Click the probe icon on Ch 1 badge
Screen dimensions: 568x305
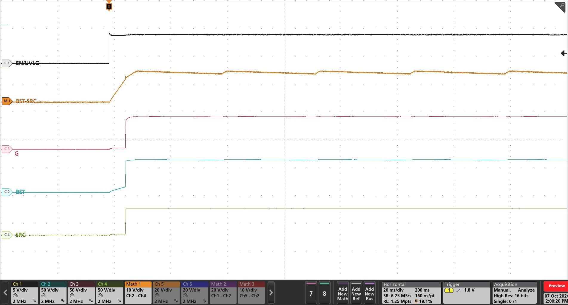pos(15,295)
